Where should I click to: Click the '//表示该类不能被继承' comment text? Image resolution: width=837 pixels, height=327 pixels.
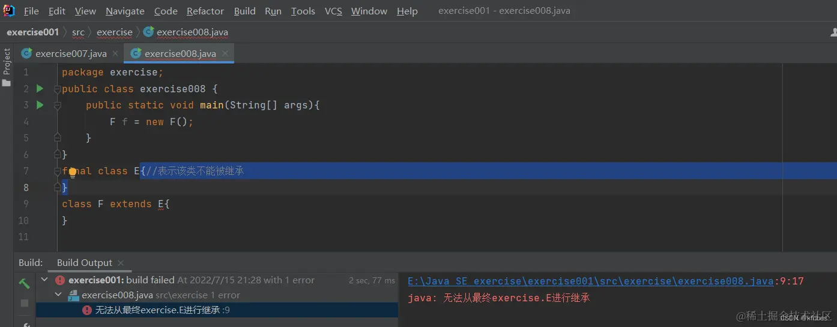click(x=195, y=171)
